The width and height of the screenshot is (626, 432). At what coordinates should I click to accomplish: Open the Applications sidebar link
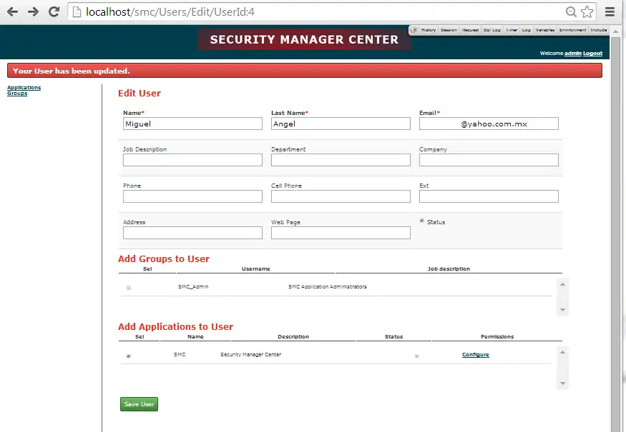click(x=24, y=87)
